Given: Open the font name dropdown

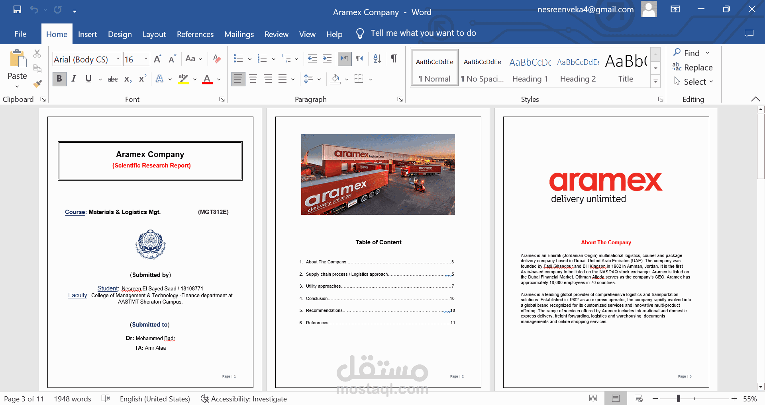Looking at the screenshot, I should 118,59.
